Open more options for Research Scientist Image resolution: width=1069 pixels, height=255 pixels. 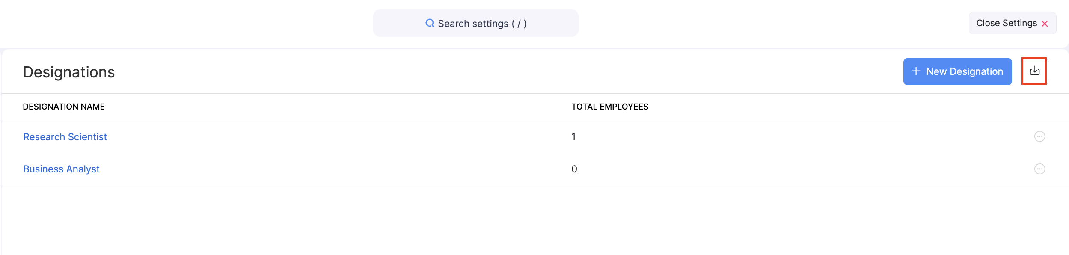[x=1039, y=136]
